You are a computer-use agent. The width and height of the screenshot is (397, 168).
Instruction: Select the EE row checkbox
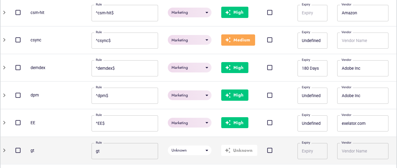tap(18, 123)
